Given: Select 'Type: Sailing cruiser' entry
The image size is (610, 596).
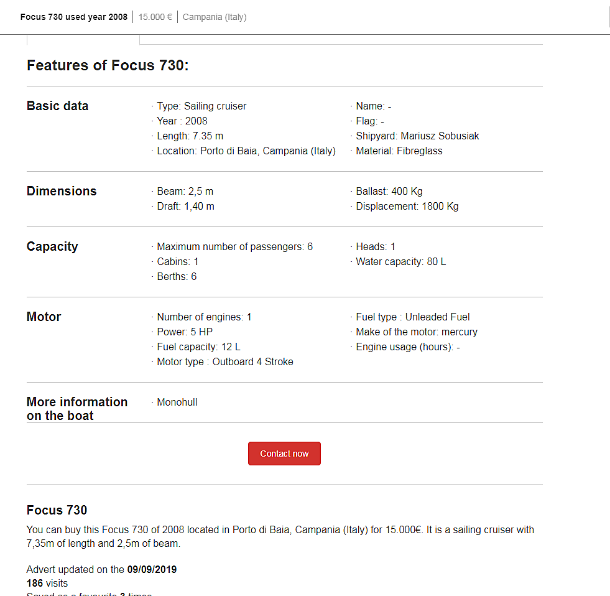Looking at the screenshot, I should 201,106.
